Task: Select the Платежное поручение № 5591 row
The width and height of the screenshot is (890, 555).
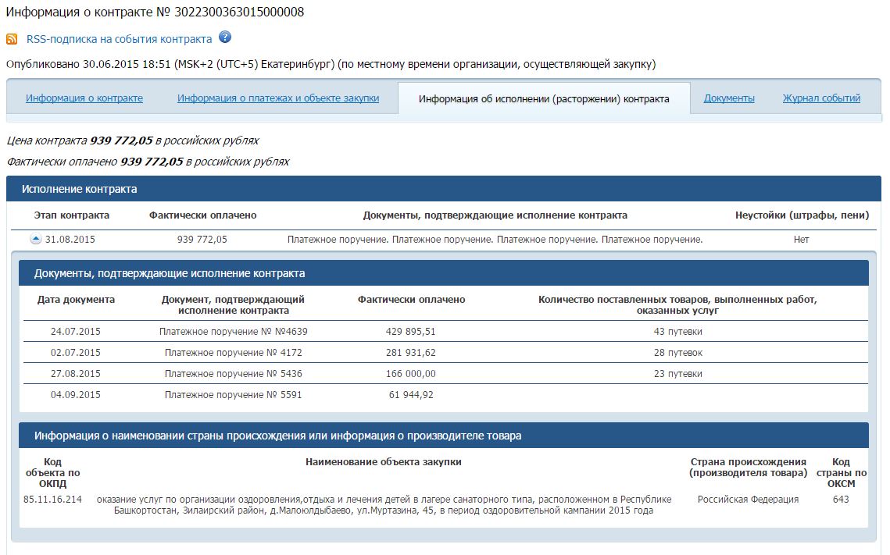Action: 233,395
